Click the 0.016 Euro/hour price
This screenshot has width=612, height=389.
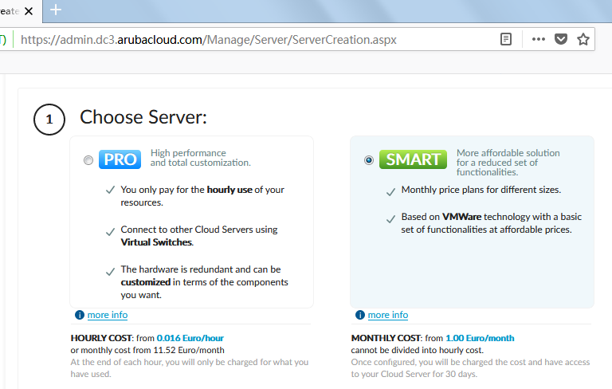tap(190, 338)
